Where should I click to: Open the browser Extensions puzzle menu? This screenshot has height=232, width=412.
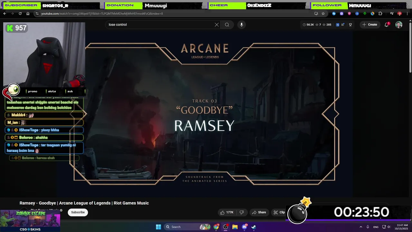(x=380, y=14)
